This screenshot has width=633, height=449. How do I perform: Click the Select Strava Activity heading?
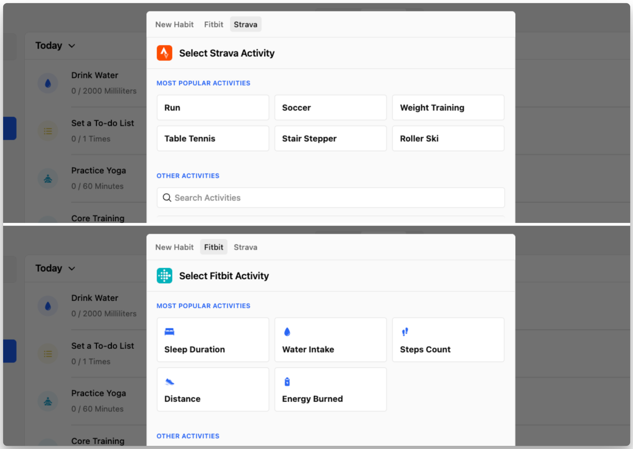(x=227, y=53)
